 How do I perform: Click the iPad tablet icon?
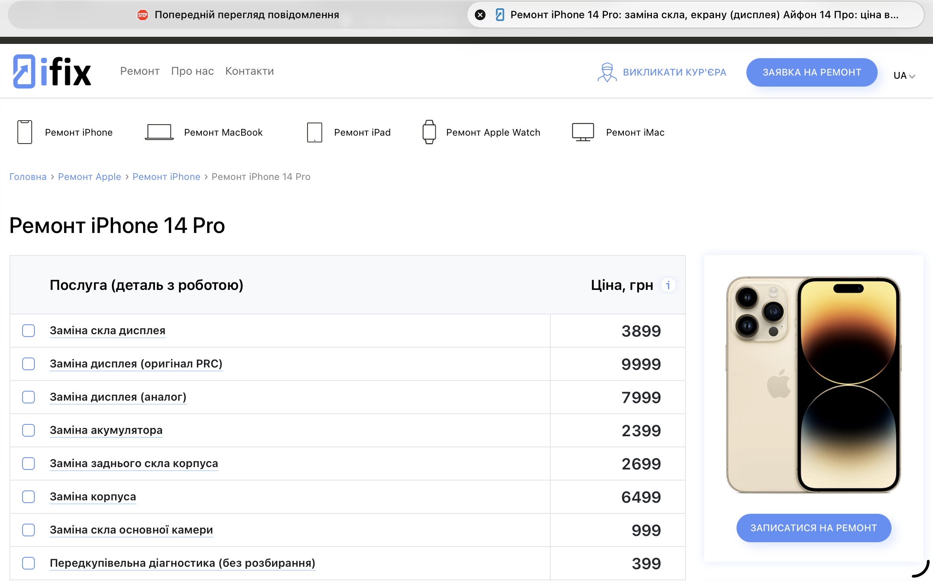point(314,132)
